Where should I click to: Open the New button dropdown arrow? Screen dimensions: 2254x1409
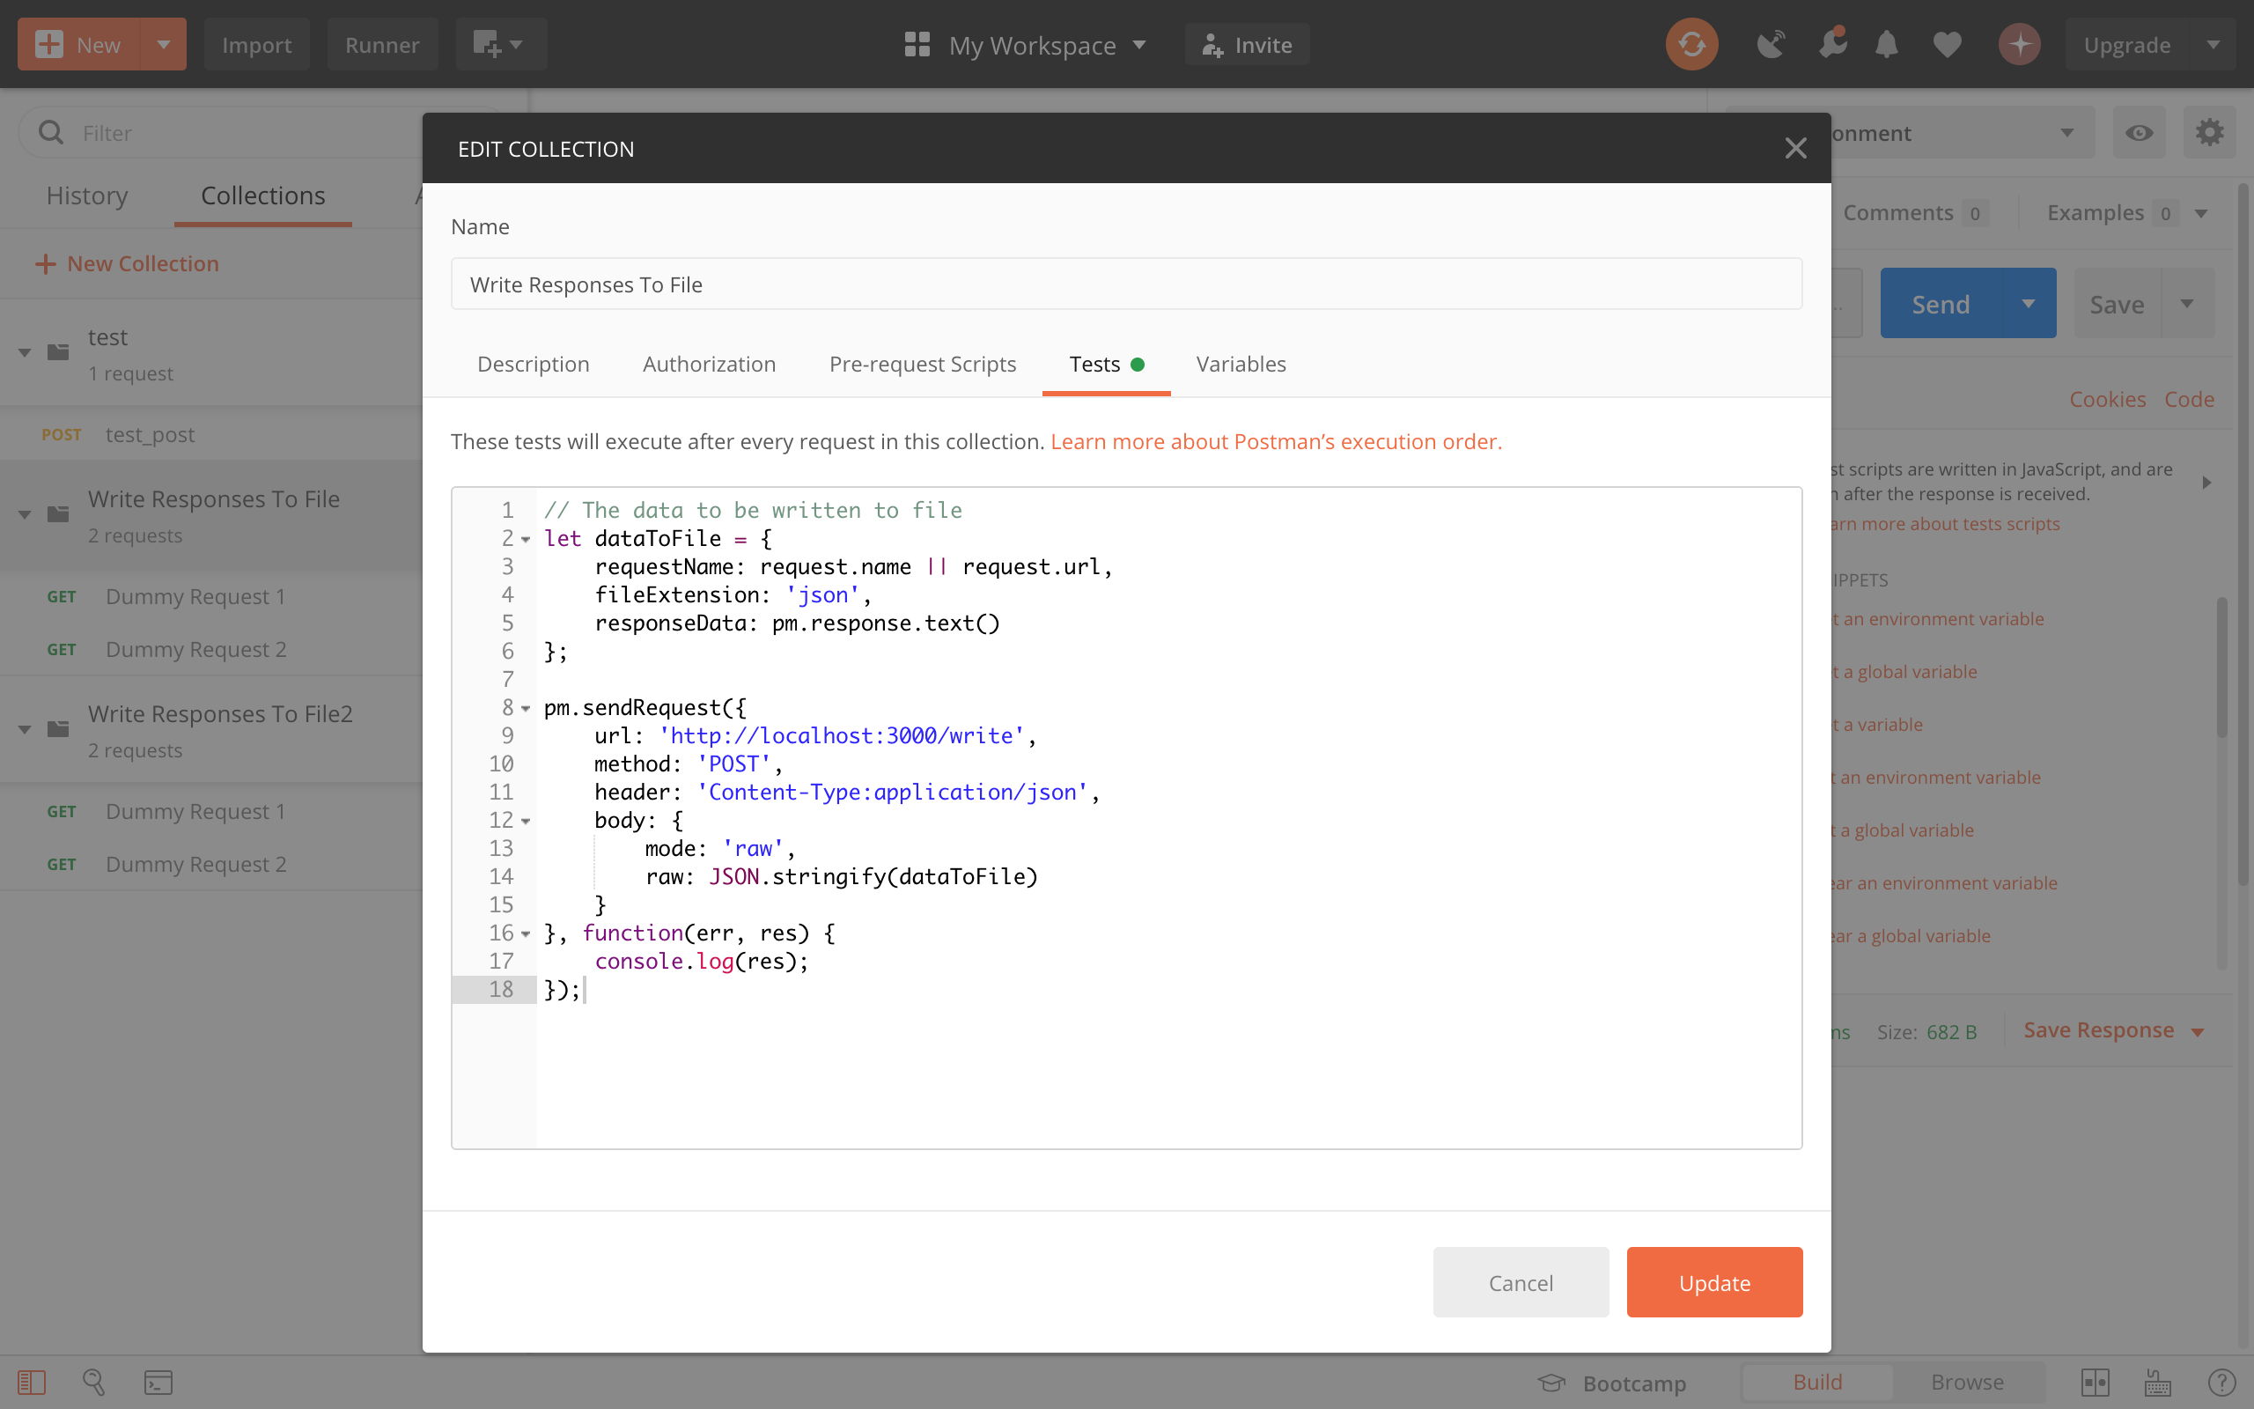click(x=163, y=44)
